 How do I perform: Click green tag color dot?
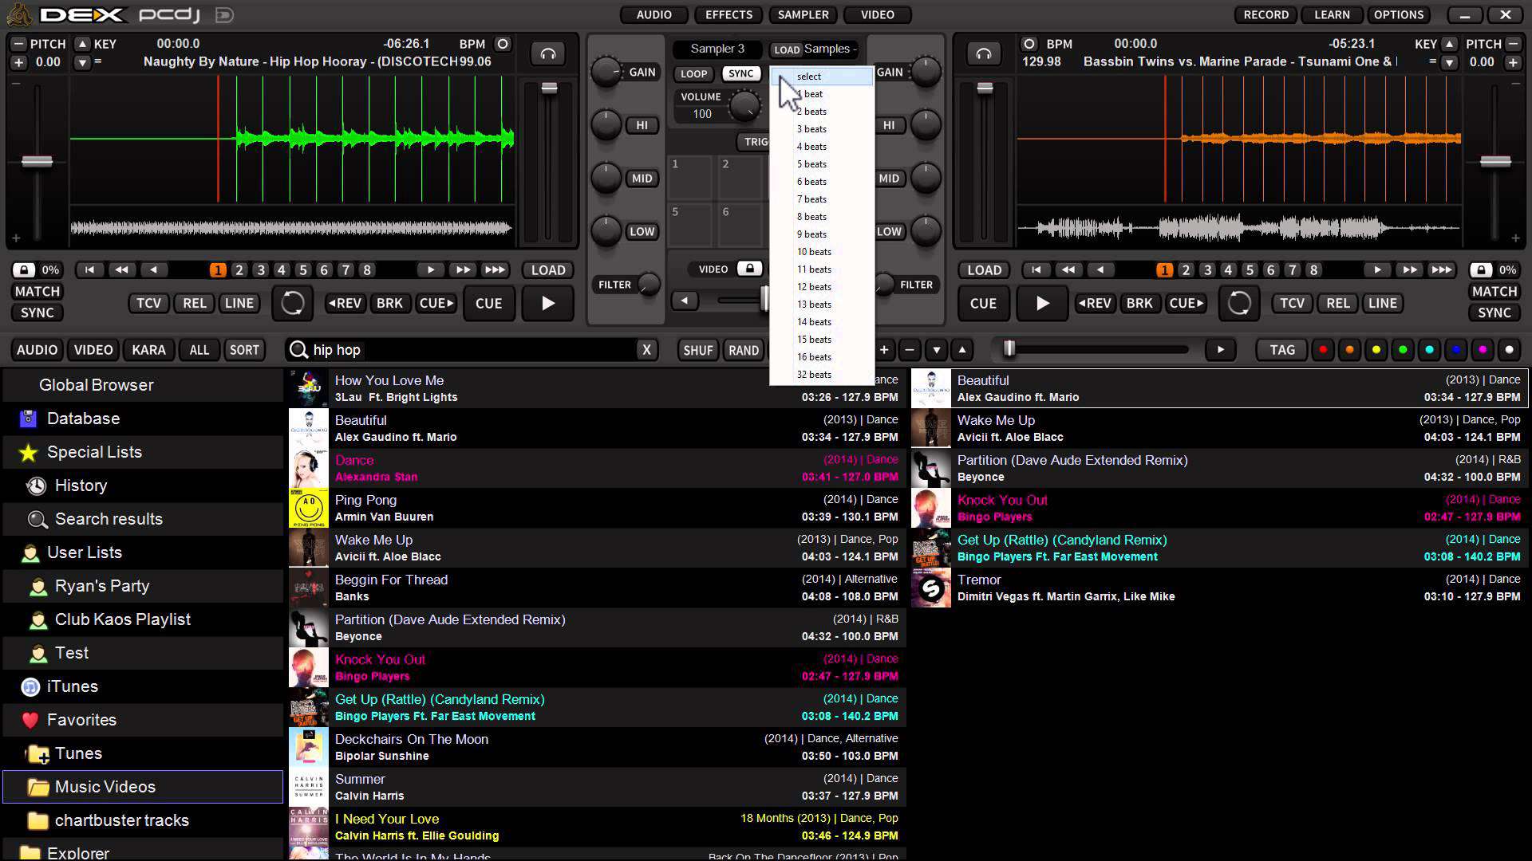coord(1403,349)
